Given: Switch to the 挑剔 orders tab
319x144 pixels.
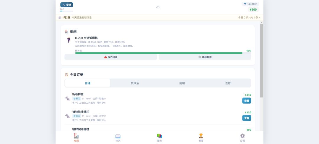Looking at the screenshot, I should tap(182, 83).
